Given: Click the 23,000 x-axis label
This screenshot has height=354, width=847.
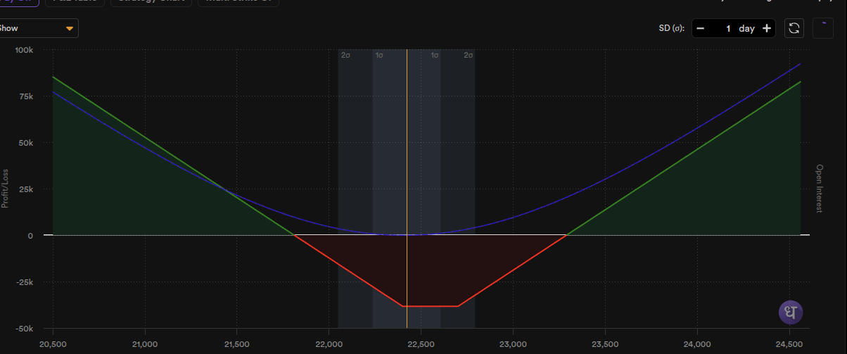Looking at the screenshot, I should tap(513, 344).
